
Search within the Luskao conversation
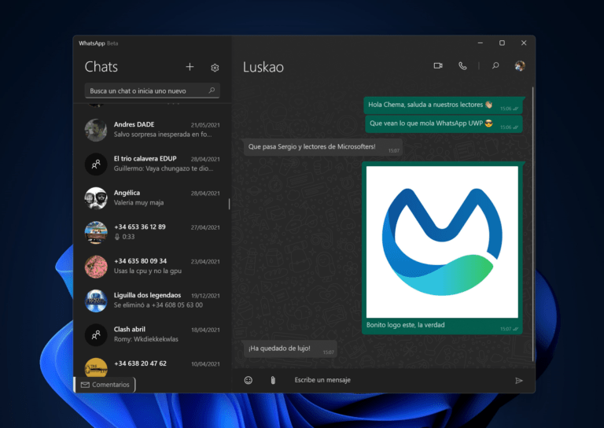coord(495,66)
